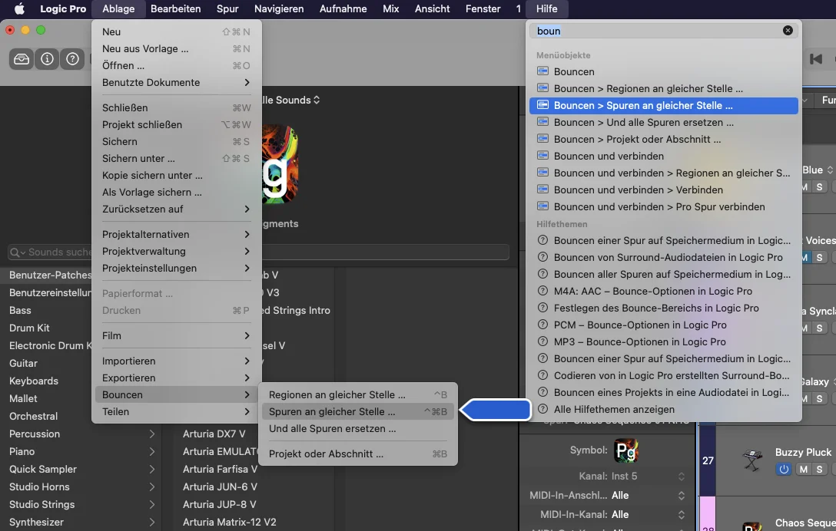The height and width of the screenshot is (531, 836).
Task: Expand the Synthesizer category
Action: pyautogui.click(x=152, y=522)
